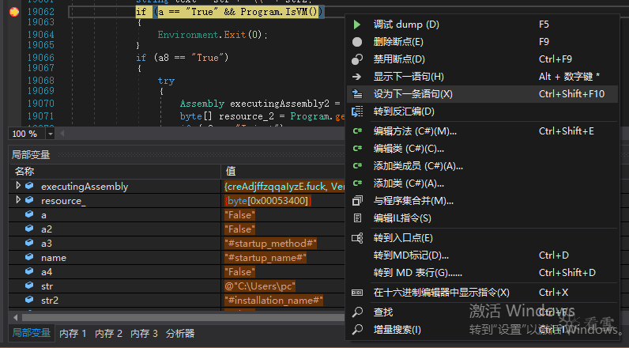
Task: Select 添加类成员 (C#) option
Action: pos(418,166)
